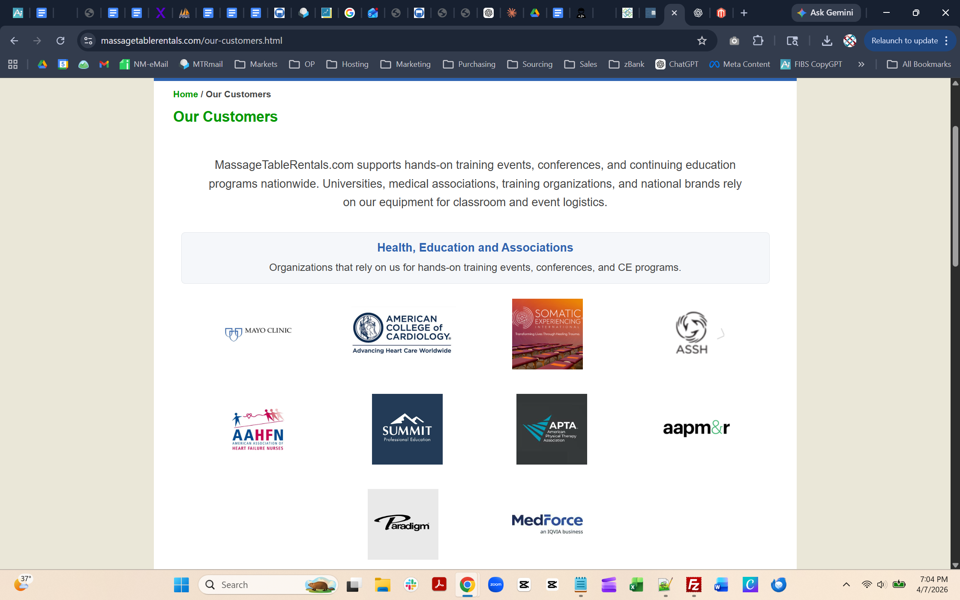Open the Downloads icon in the toolbar
The image size is (960, 600).
[827, 41]
